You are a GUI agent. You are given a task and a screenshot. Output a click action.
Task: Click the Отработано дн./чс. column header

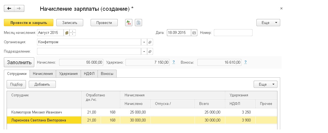[101, 99]
